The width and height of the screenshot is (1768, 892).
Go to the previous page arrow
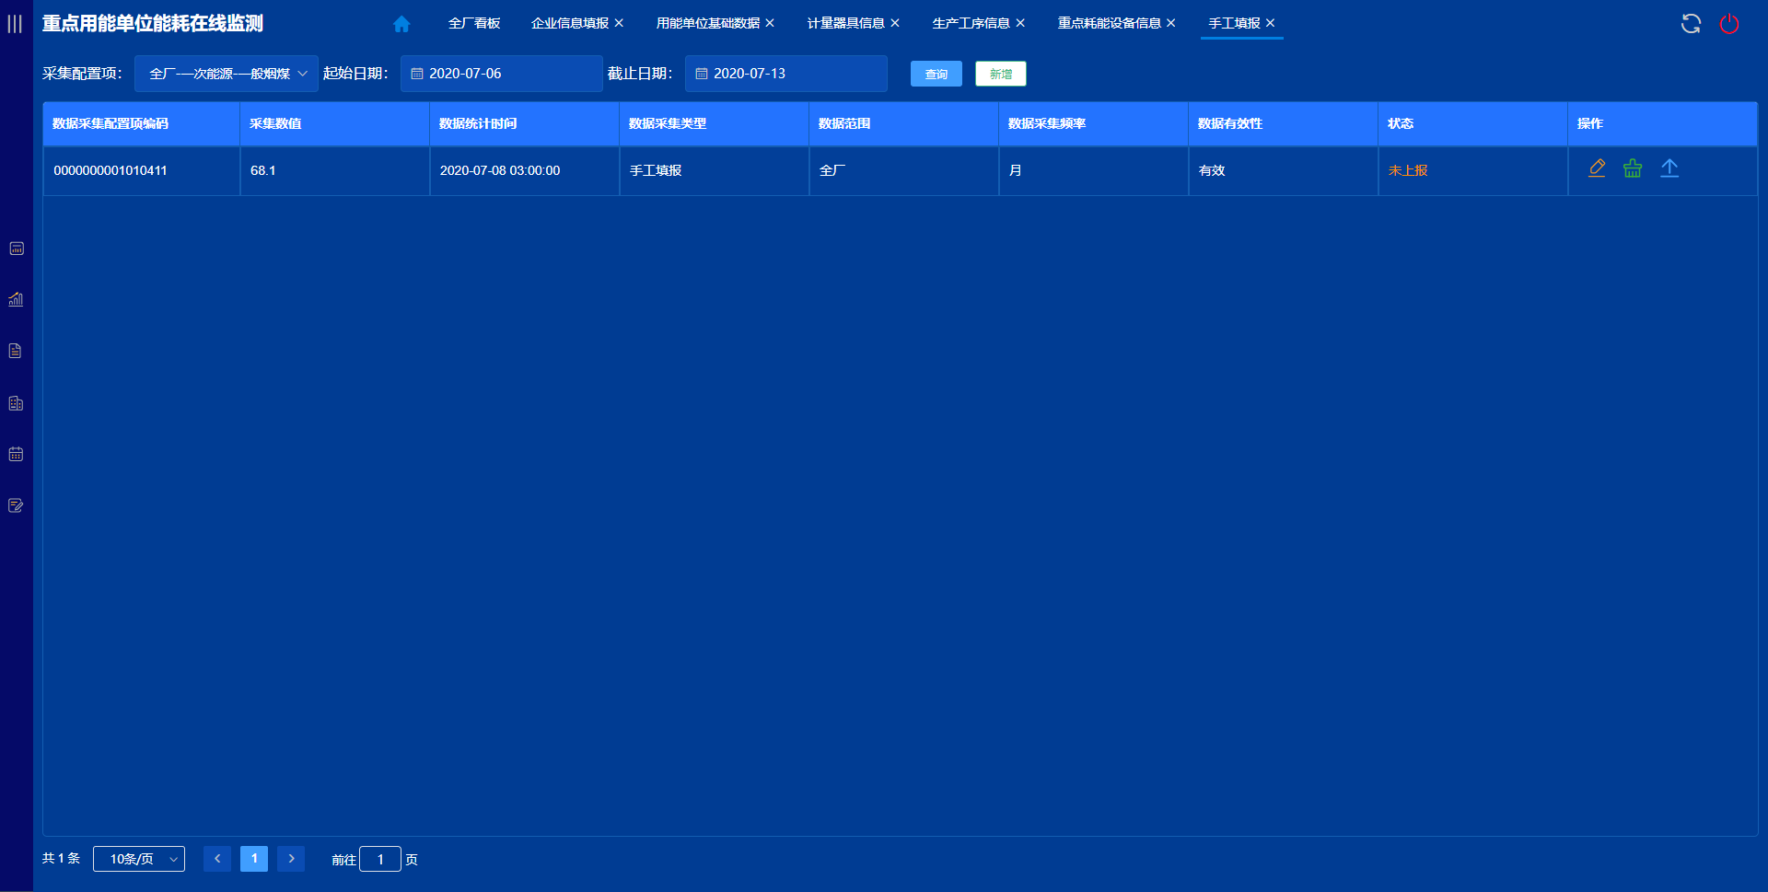[217, 859]
